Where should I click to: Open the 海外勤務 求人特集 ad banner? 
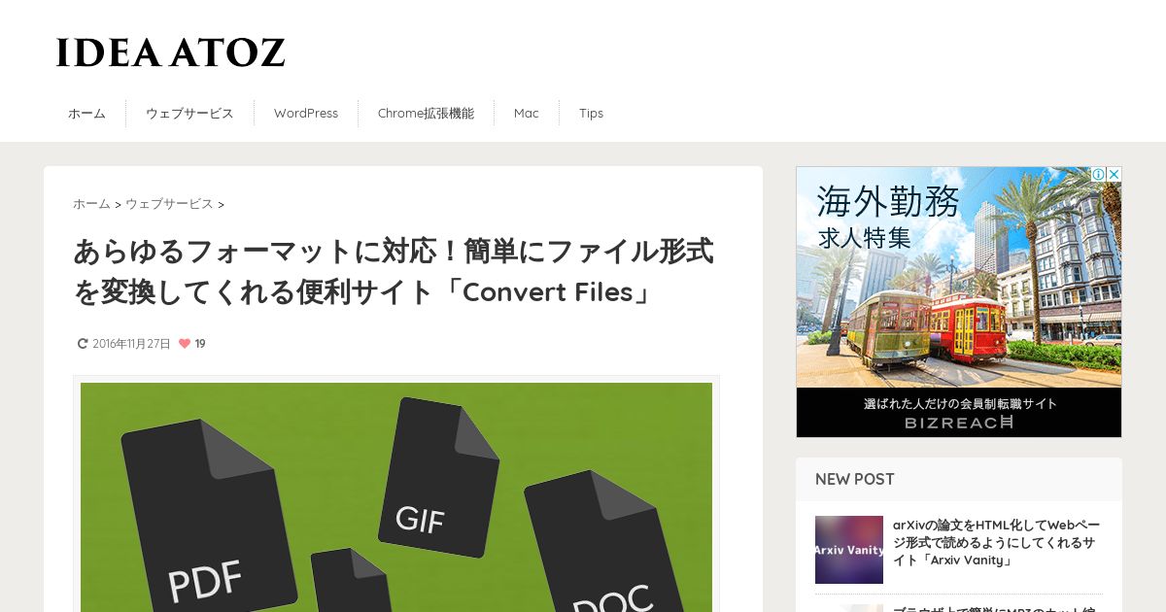959,302
